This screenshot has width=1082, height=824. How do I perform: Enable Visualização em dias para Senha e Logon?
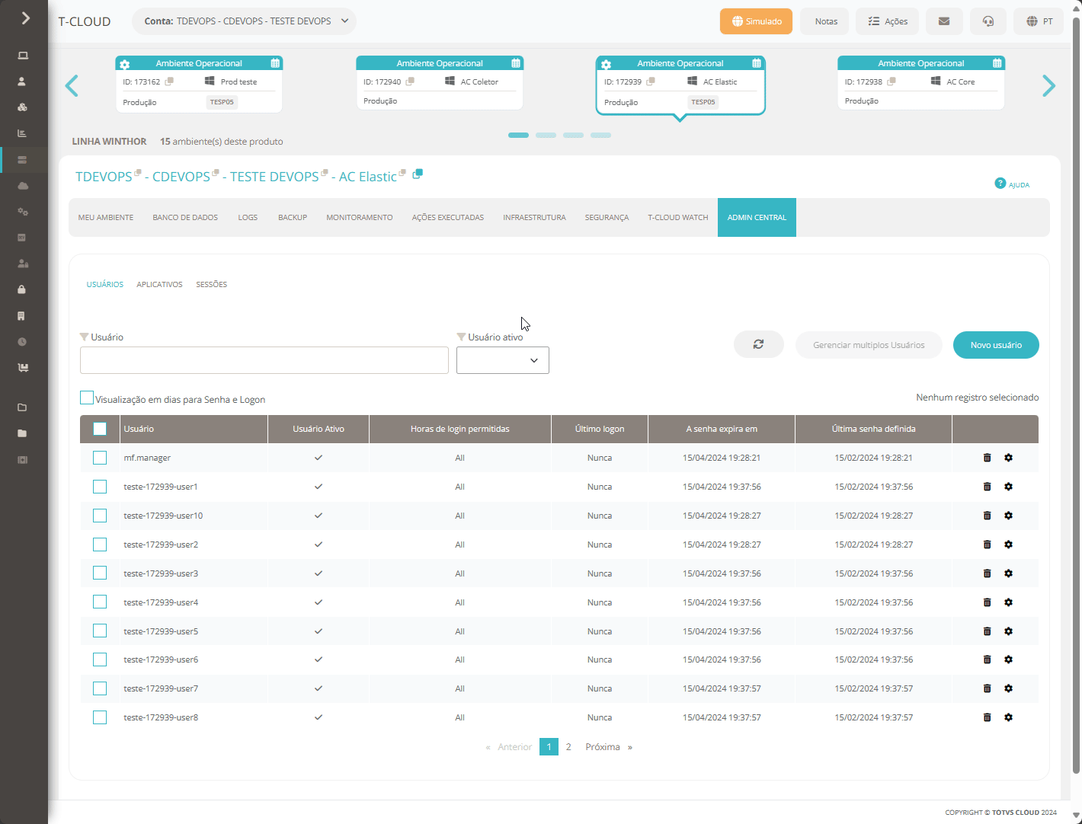(x=87, y=398)
